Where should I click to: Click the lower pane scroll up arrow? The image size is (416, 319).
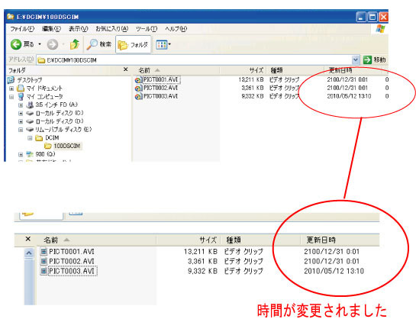[x=29, y=253]
